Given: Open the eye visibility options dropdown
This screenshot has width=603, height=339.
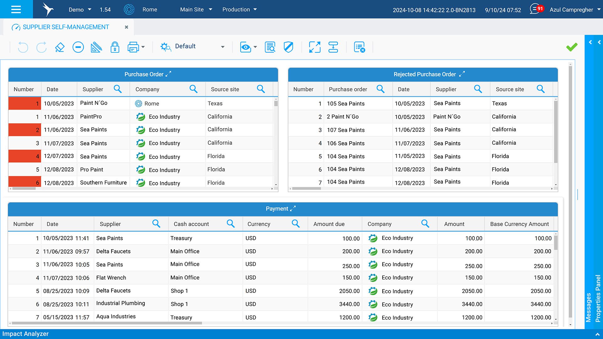Looking at the screenshot, I should [x=255, y=47].
